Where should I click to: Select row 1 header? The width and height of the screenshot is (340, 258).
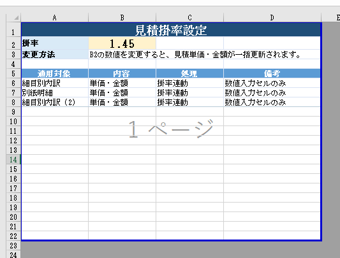13,29
